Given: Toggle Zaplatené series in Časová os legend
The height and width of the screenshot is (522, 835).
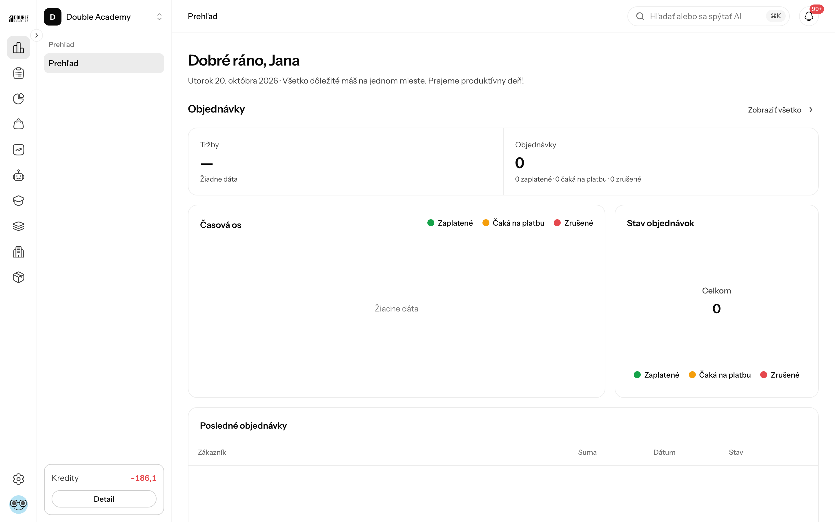Looking at the screenshot, I should (x=450, y=223).
